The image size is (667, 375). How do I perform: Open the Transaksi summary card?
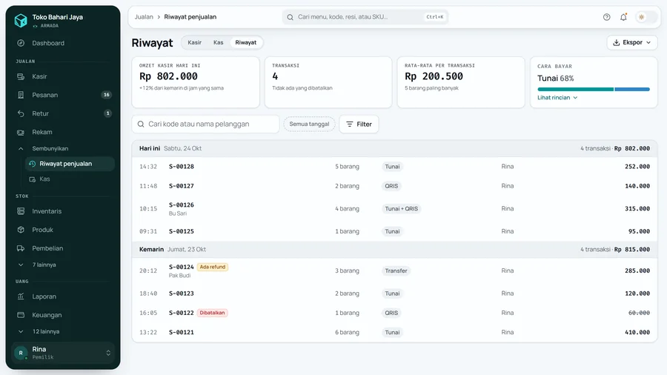328,82
